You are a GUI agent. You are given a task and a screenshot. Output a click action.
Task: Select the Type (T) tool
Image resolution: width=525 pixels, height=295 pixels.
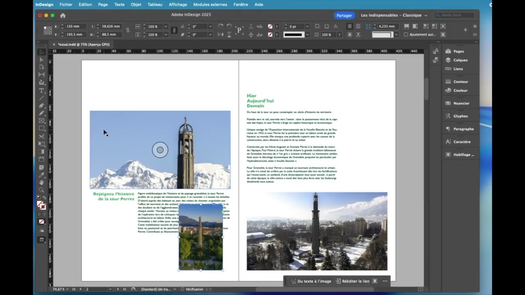41,90
